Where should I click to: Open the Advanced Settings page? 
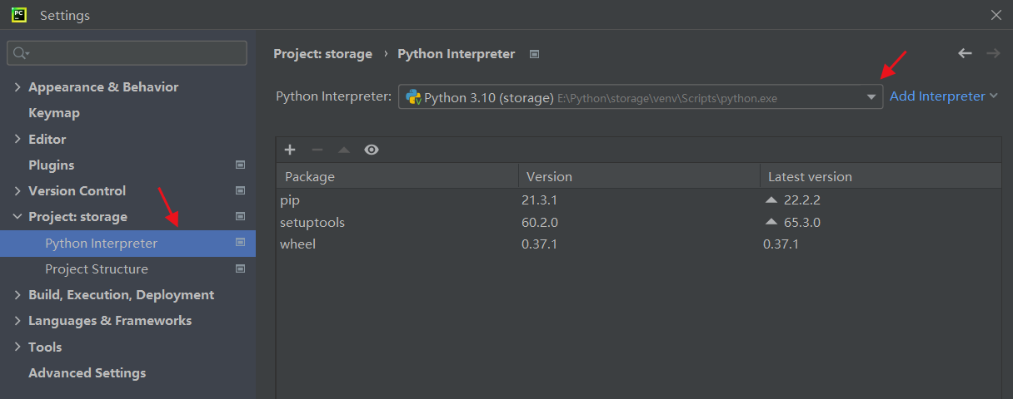[87, 373]
